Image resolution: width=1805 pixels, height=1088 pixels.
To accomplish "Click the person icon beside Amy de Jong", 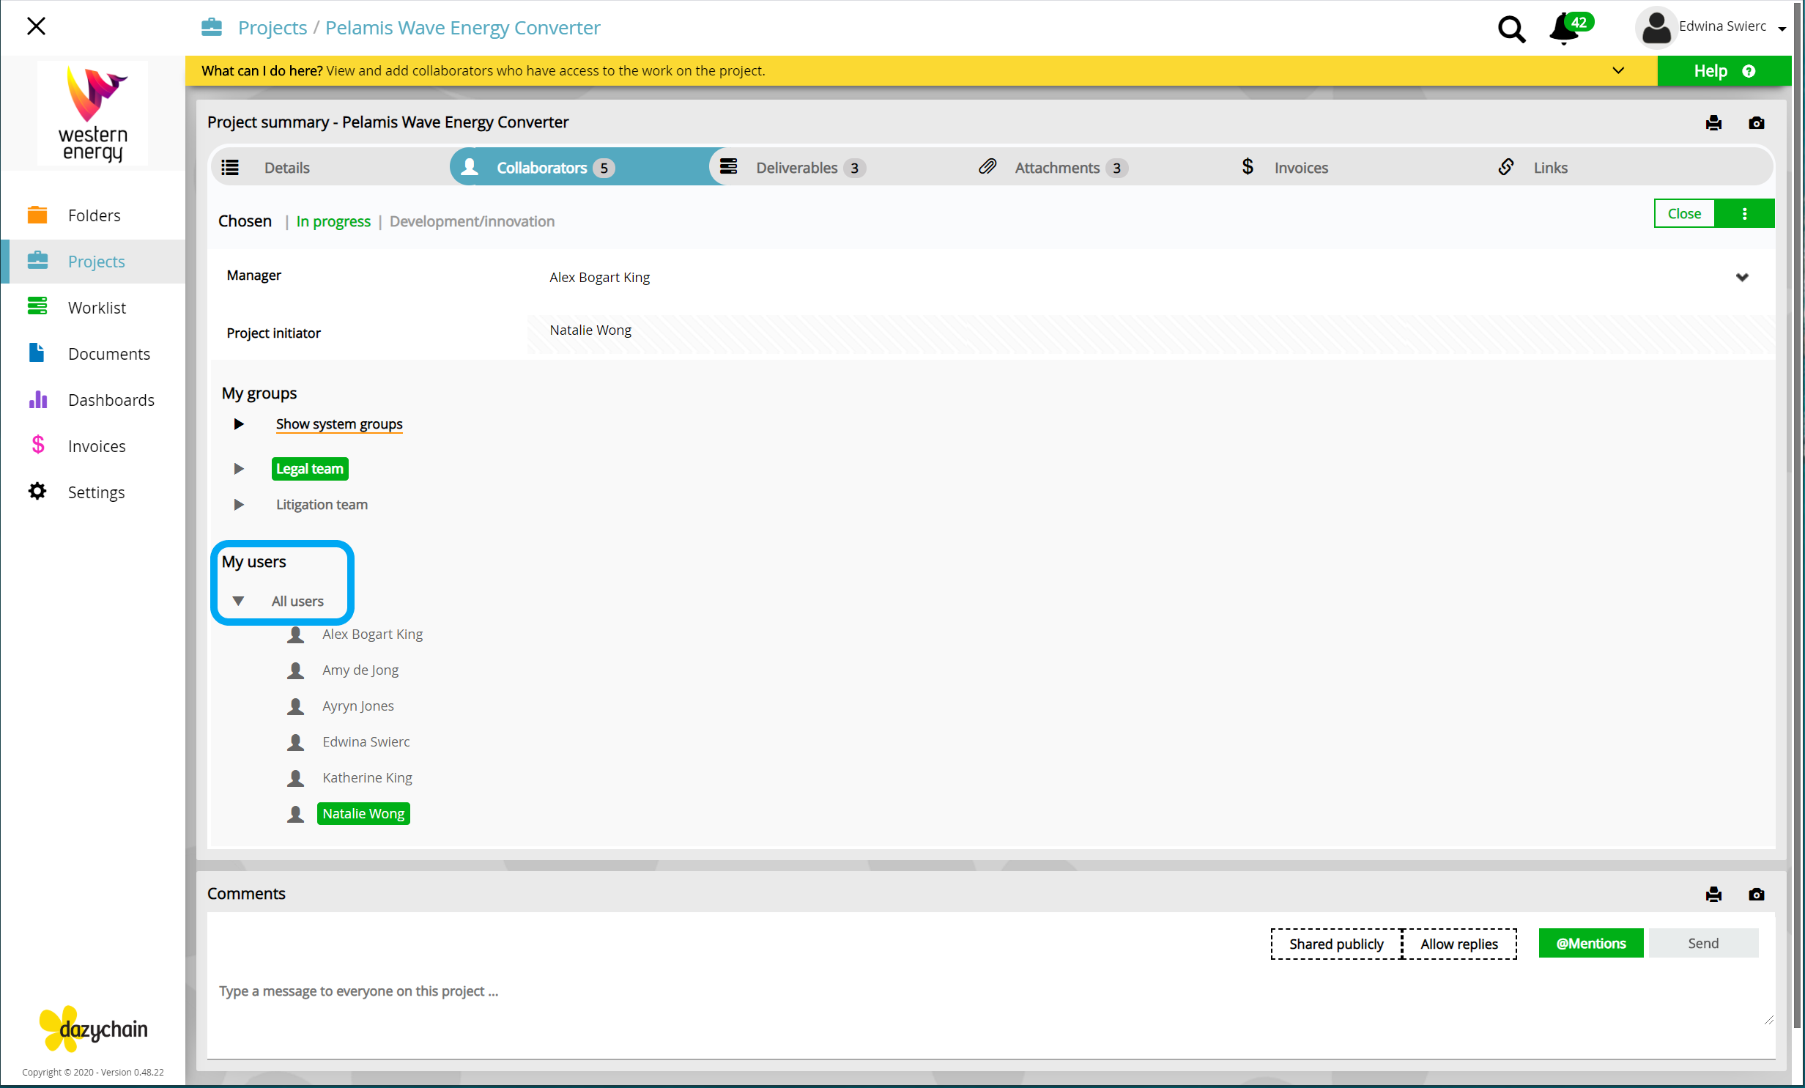I will point(295,670).
